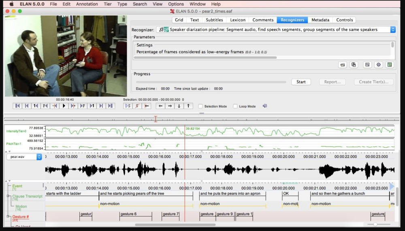The height and width of the screenshot is (231, 405).
Task: Enable the Loop Mode checkbox
Action: tap(235, 106)
